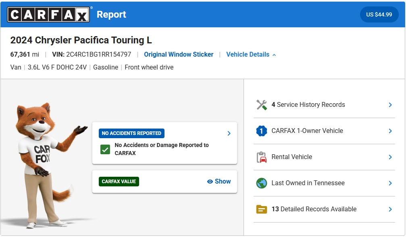This screenshot has height=237, width=406.
Task: Expand the No Accidents Reported card arrow
Action: pyautogui.click(x=229, y=133)
